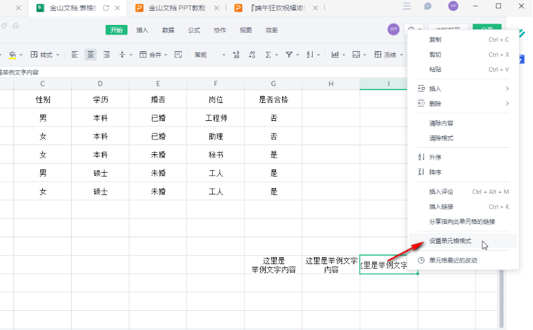This screenshot has height=330, width=533.
Task: Click the purple avatar in title bar
Action: 453,6
